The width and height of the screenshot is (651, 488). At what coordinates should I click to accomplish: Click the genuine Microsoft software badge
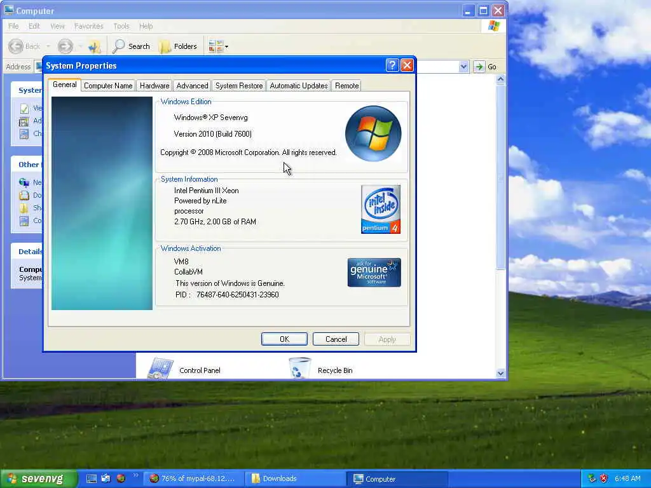pyautogui.click(x=374, y=272)
